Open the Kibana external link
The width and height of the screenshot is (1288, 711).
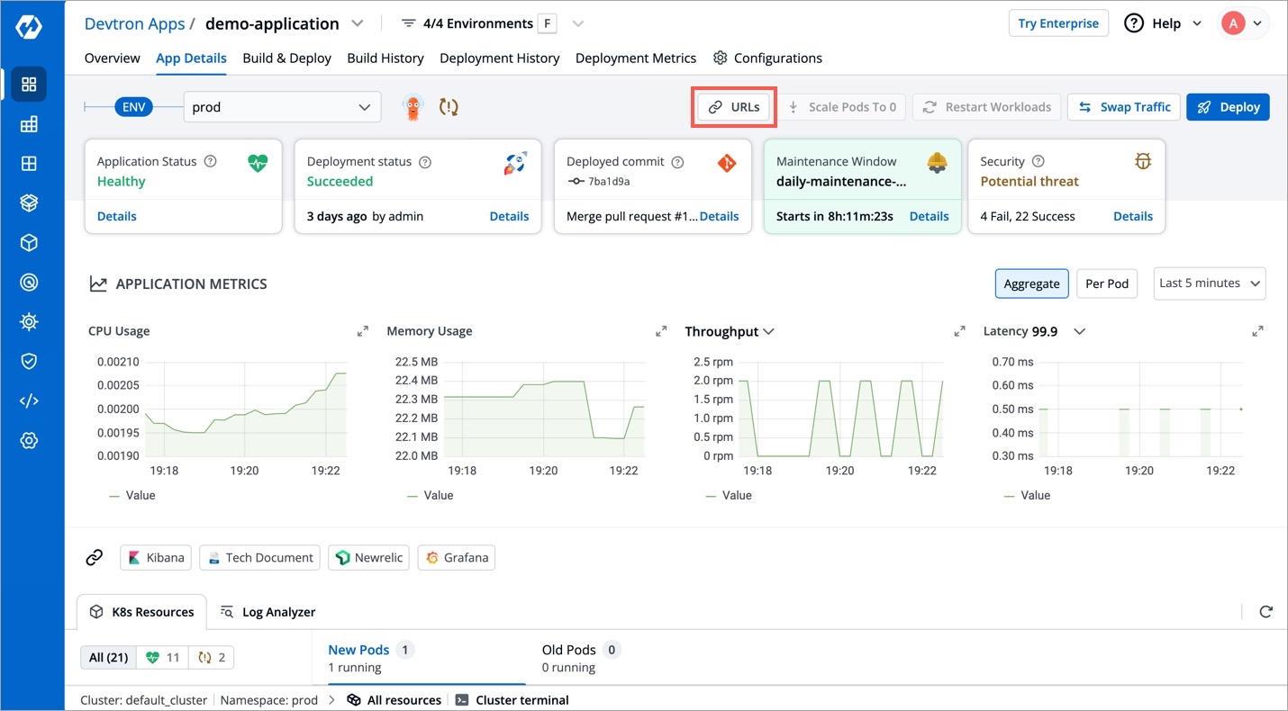point(156,557)
